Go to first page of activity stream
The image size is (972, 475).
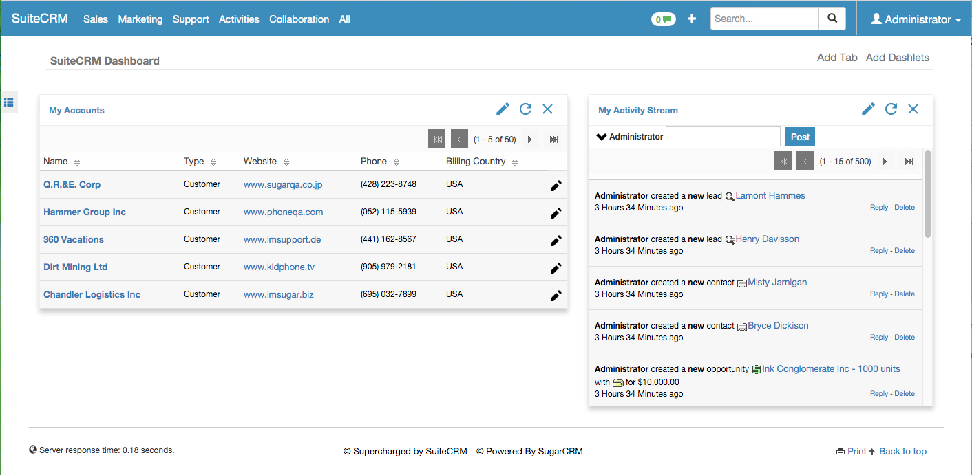point(783,162)
